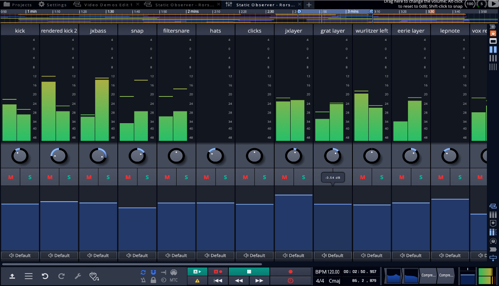This screenshot has height=286, width=499.
Task: Click the green A play automation button
Action: pyautogui.click(x=198, y=272)
